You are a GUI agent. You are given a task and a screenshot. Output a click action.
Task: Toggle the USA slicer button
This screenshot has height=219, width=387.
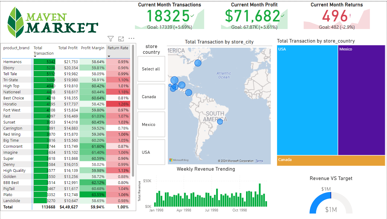[151, 152]
